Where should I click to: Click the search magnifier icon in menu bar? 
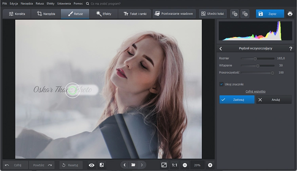click(88, 4)
